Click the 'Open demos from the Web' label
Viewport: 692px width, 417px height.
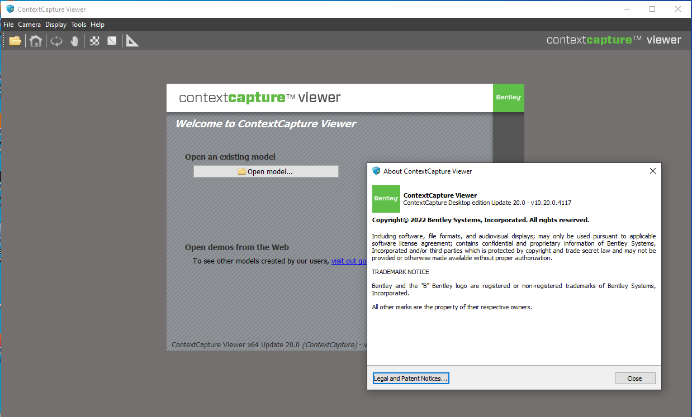(x=237, y=247)
